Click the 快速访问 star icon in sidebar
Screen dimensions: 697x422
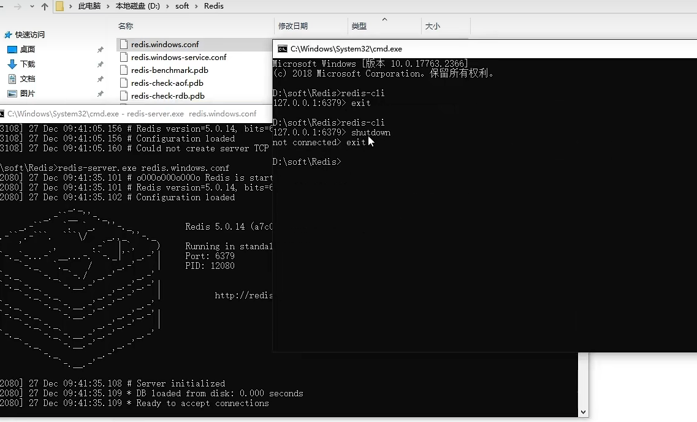click(x=8, y=35)
